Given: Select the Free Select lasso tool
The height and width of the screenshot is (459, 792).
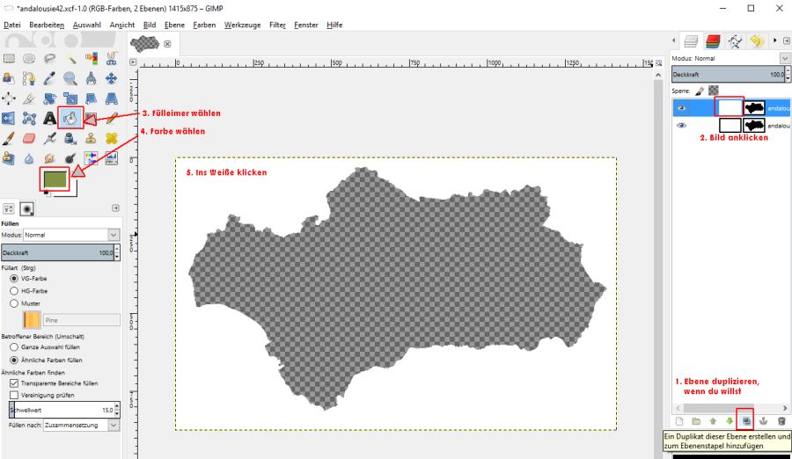Looking at the screenshot, I should [x=49, y=59].
